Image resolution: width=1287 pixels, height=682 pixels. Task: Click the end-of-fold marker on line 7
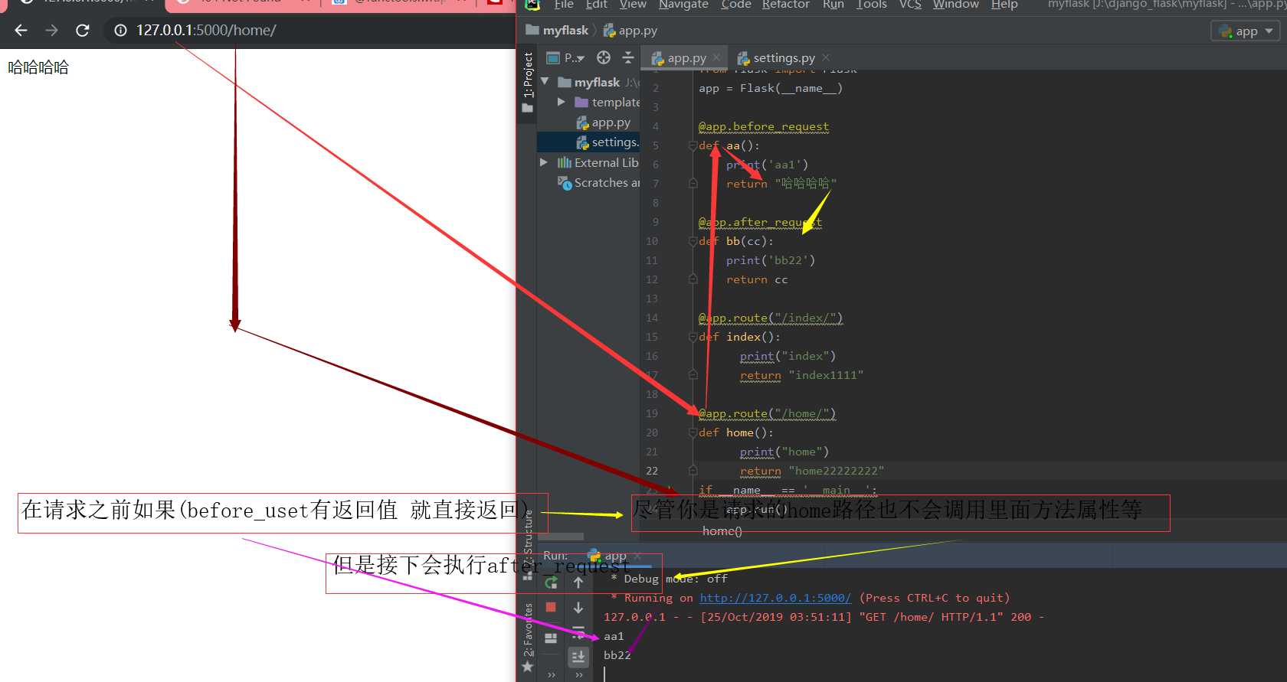pos(693,184)
